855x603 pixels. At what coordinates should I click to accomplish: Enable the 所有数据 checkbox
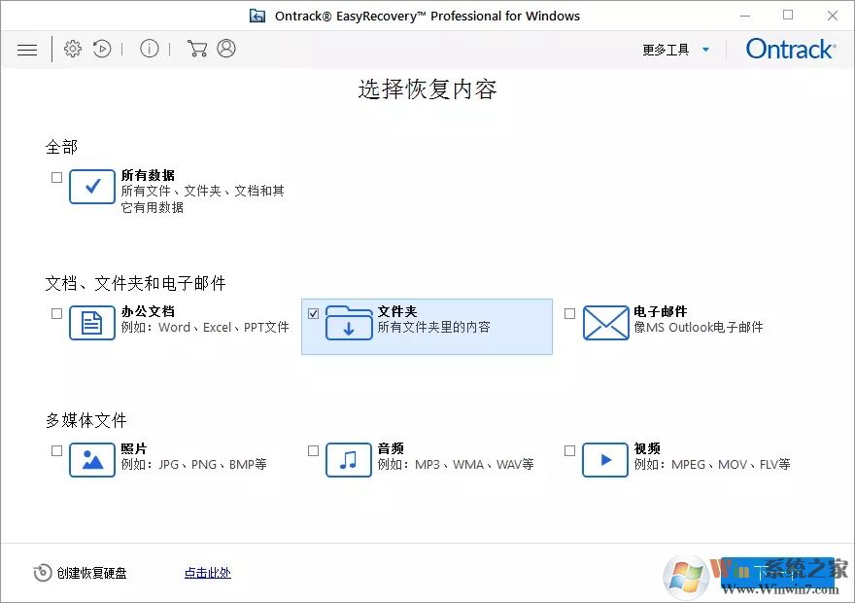pyautogui.click(x=55, y=177)
